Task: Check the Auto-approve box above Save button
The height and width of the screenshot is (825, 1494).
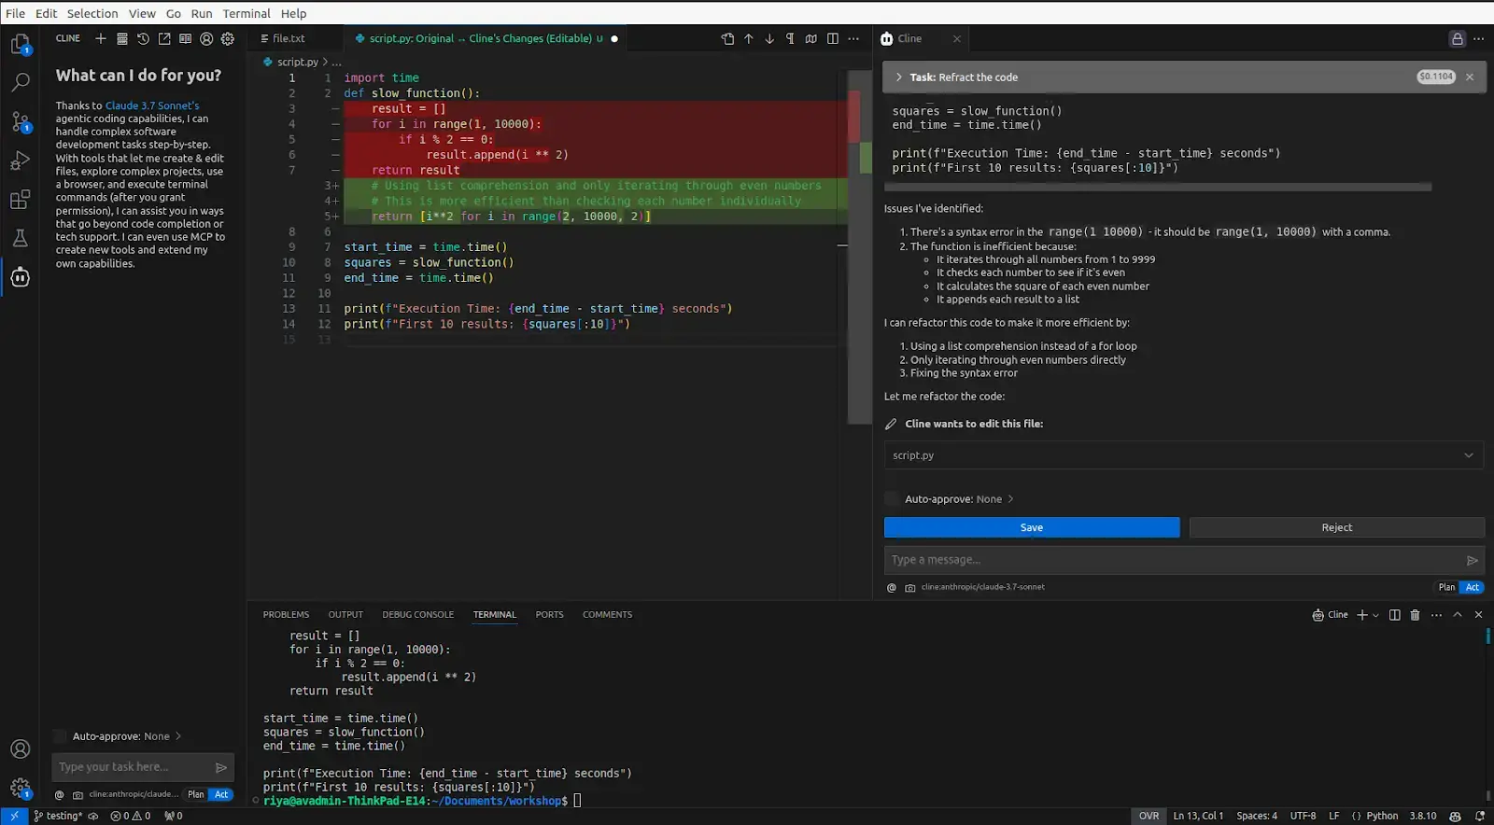Action: click(892, 499)
